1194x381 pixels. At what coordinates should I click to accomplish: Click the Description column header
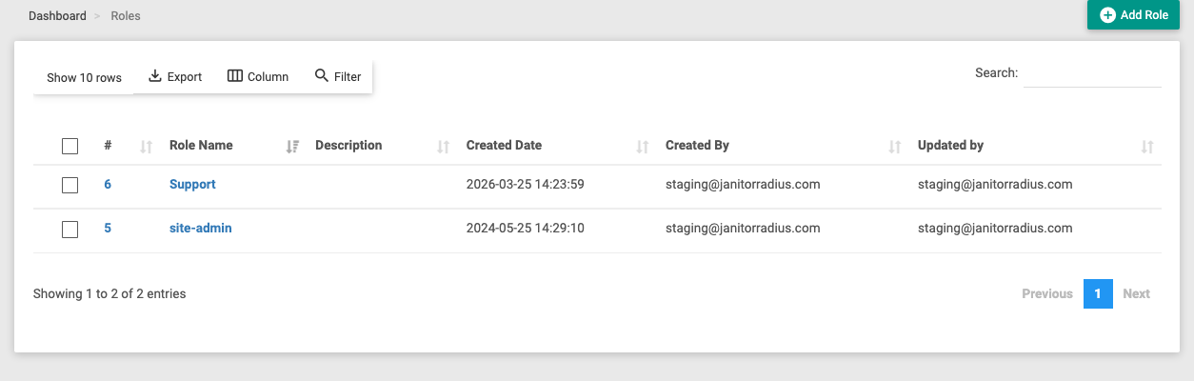click(x=348, y=146)
